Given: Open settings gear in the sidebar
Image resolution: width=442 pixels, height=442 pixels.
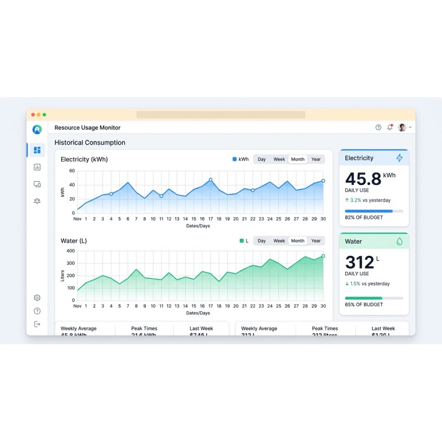Looking at the screenshot, I should (x=37, y=298).
